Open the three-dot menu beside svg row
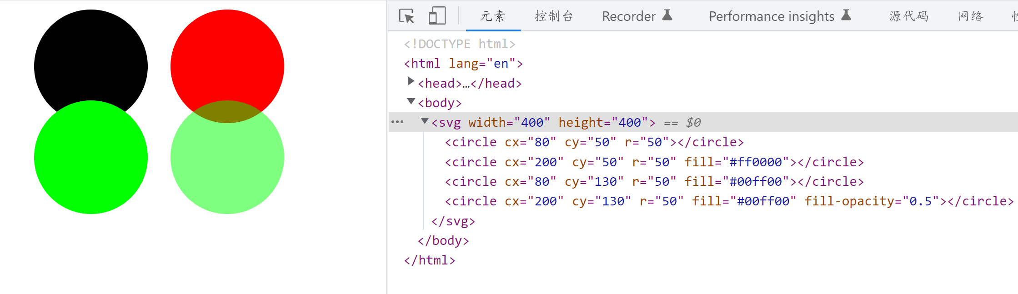The width and height of the screenshot is (1018, 294). pos(397,122)
